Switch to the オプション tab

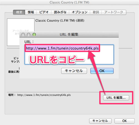point(80,12)
